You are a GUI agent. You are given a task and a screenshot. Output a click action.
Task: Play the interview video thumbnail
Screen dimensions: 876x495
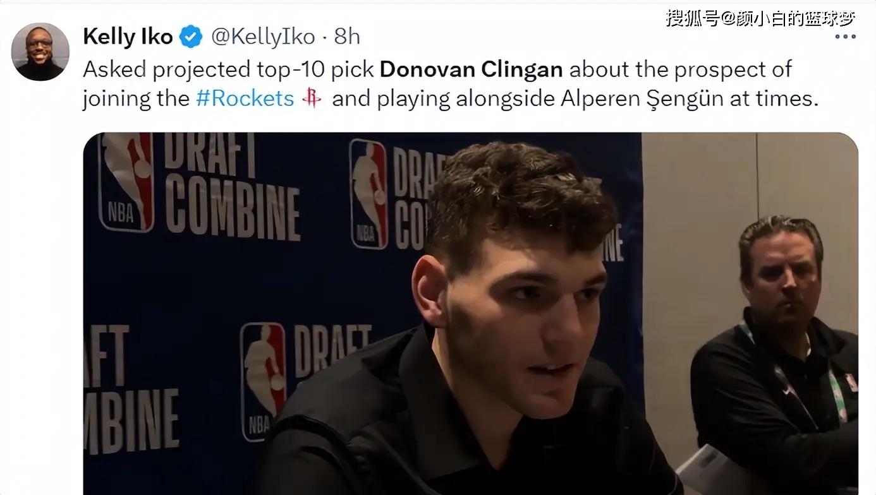click(470, 314)
